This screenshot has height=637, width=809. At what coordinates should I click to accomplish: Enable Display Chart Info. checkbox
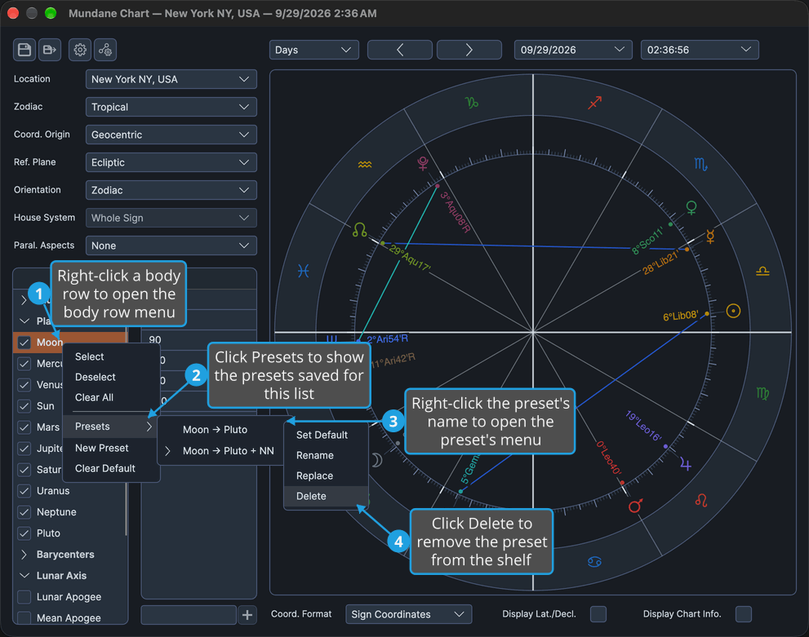(744, 614)
